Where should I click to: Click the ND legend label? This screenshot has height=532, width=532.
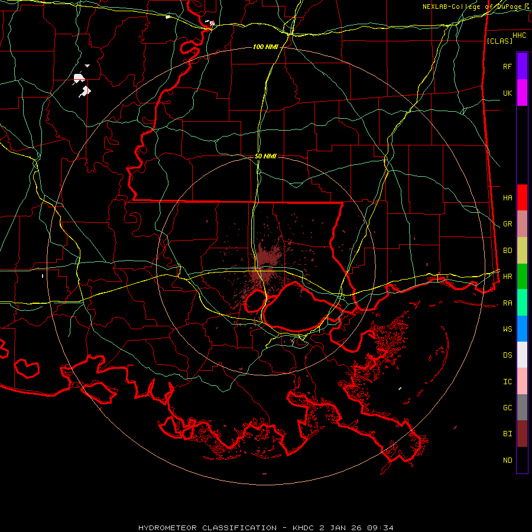pos(508,460)
